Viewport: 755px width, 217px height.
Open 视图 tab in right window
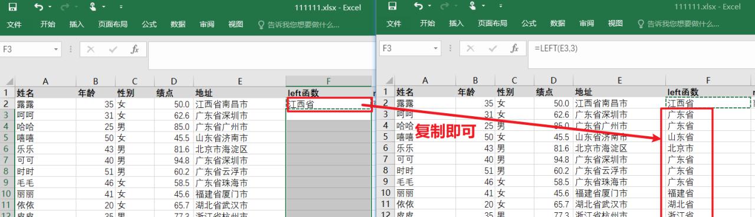(616, 24)
